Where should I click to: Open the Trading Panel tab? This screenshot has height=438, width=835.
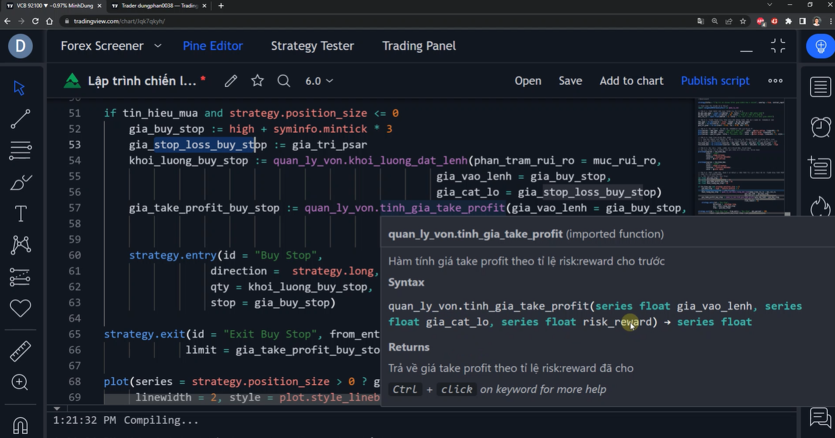pos(419,46)
